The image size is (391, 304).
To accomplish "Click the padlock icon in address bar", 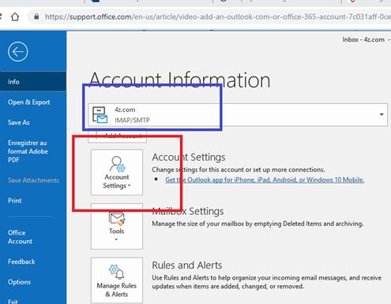I will click(x=36, y=17).
